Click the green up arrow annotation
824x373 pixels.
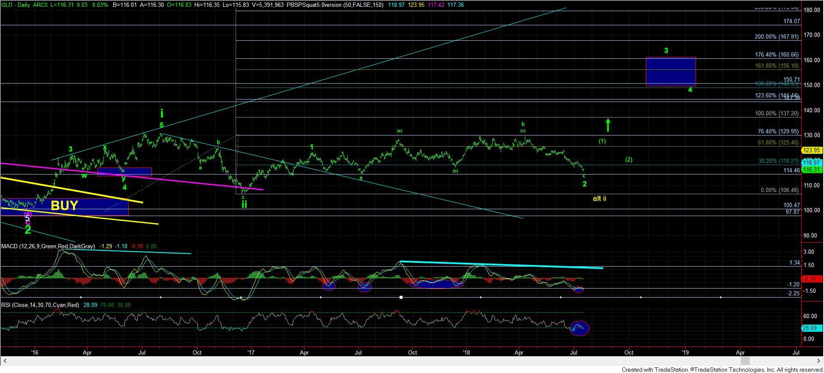pyautogui.click(x=608, y=125)
